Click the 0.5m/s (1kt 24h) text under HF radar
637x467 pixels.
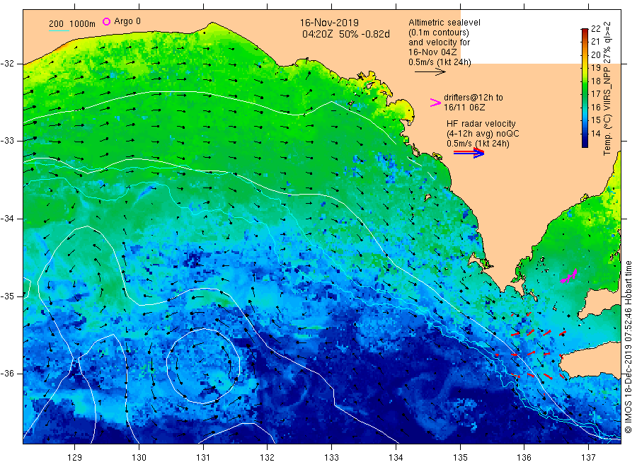coord(478,144)
